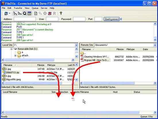Collapse the Removable Disk (I:) tree node
The width and height of the screenshot is (158, 119).
click(x=11, y=49)
